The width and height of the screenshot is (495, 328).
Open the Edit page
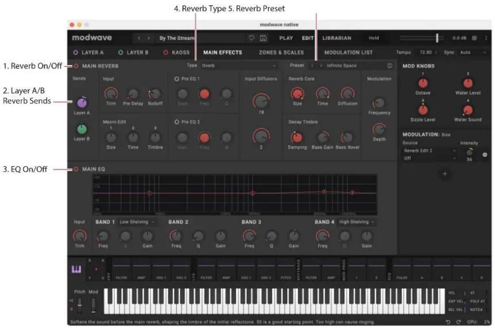[307, 38]
